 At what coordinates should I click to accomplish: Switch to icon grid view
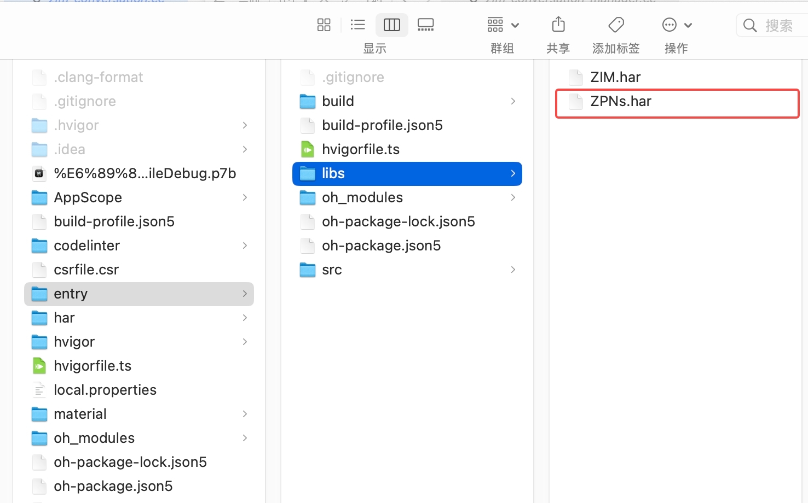pyautogui.click(x=324, y=25)
